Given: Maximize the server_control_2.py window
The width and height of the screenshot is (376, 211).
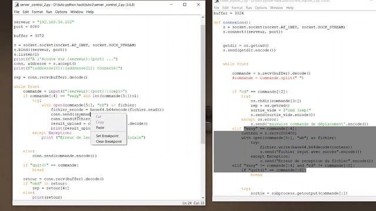Looking at the screenshot, I should click(184, 5).
